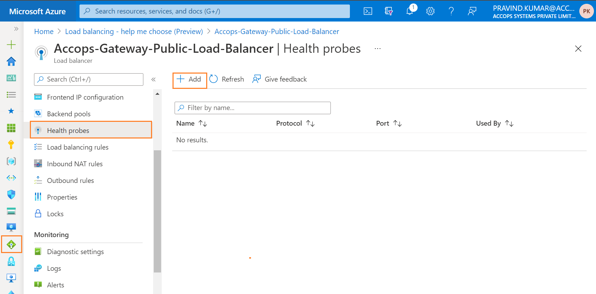The height and width of the screenshot is (294, 596).
Task: Open Load balancers diamond icon in sidebar
Action: 11,244
